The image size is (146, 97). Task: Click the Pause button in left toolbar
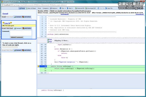click(x=22, y=8)
